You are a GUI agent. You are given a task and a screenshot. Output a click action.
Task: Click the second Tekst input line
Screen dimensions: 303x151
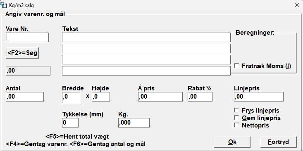click(x=146, y=48)
